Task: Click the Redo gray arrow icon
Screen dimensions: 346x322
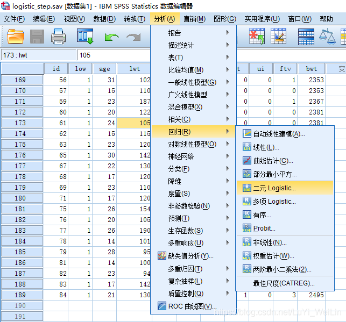Action: [133, 37]
